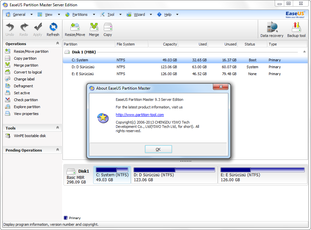Select the D: D Sürücüsü usage bar
Screen dimensions: 311x230
click(174, 170)
